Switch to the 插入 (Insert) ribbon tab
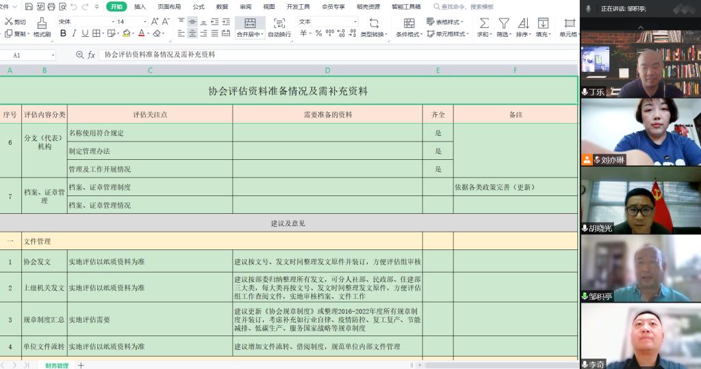The height and width of the screenshot is (369, 701). pyautogui.click(x=140, y=6)
